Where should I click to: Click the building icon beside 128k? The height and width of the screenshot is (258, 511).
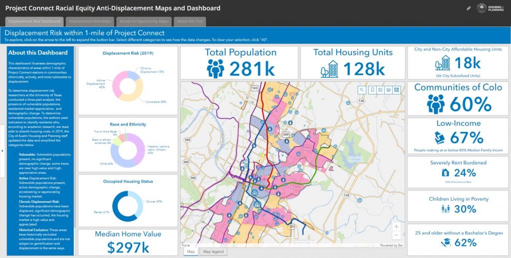(329, 69)
